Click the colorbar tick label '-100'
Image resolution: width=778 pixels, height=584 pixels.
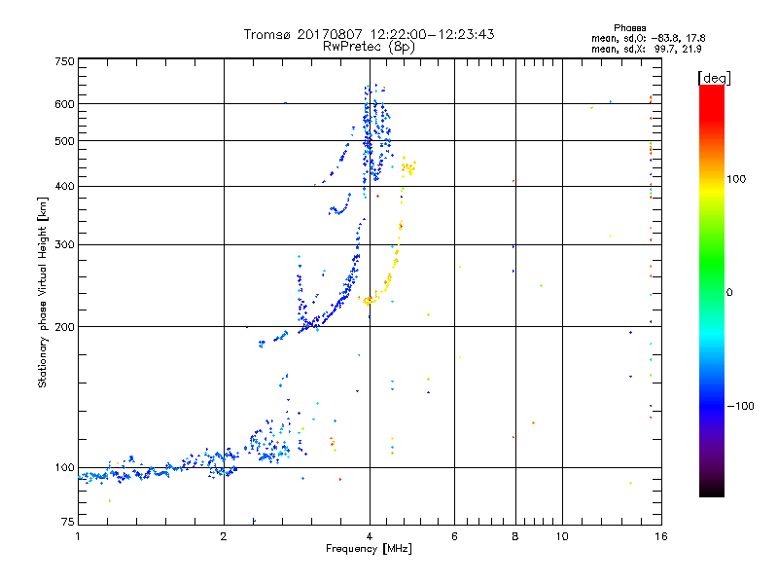pos(740,406)
